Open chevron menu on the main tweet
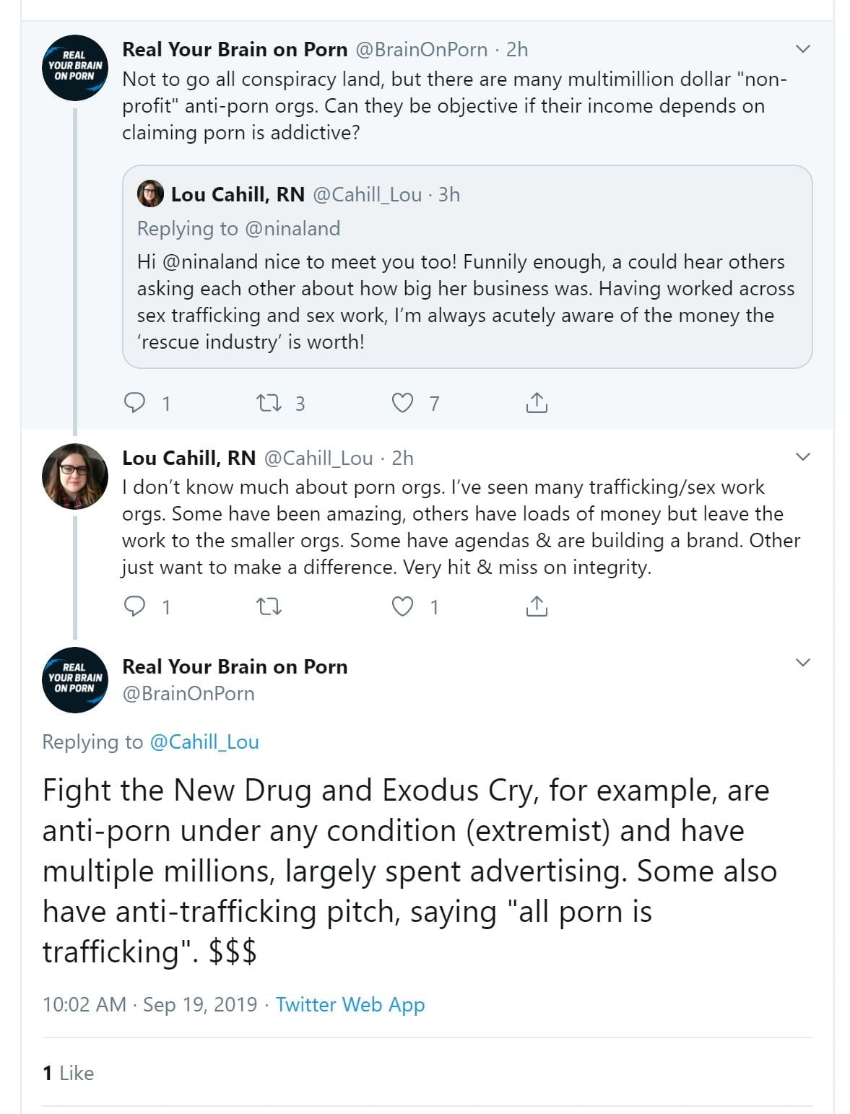 click(802, 663)
